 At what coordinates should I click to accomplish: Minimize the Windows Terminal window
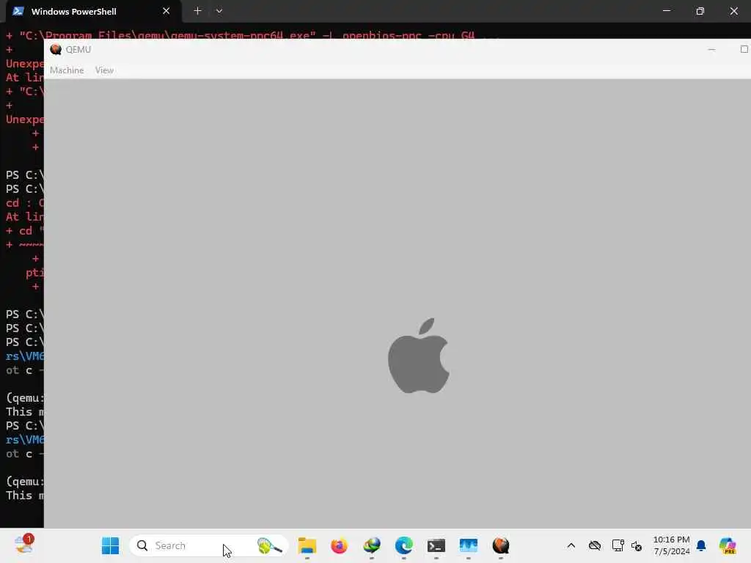(x=667, y=10)
